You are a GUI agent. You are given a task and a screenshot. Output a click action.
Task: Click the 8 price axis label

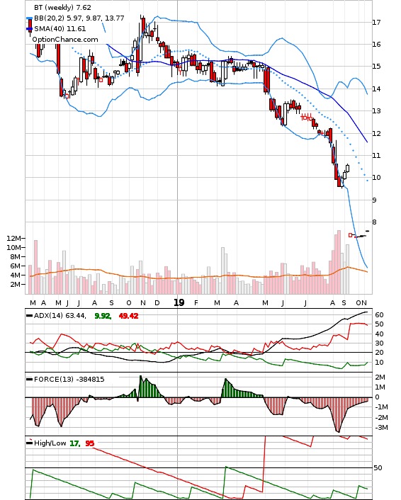(375, 222)
